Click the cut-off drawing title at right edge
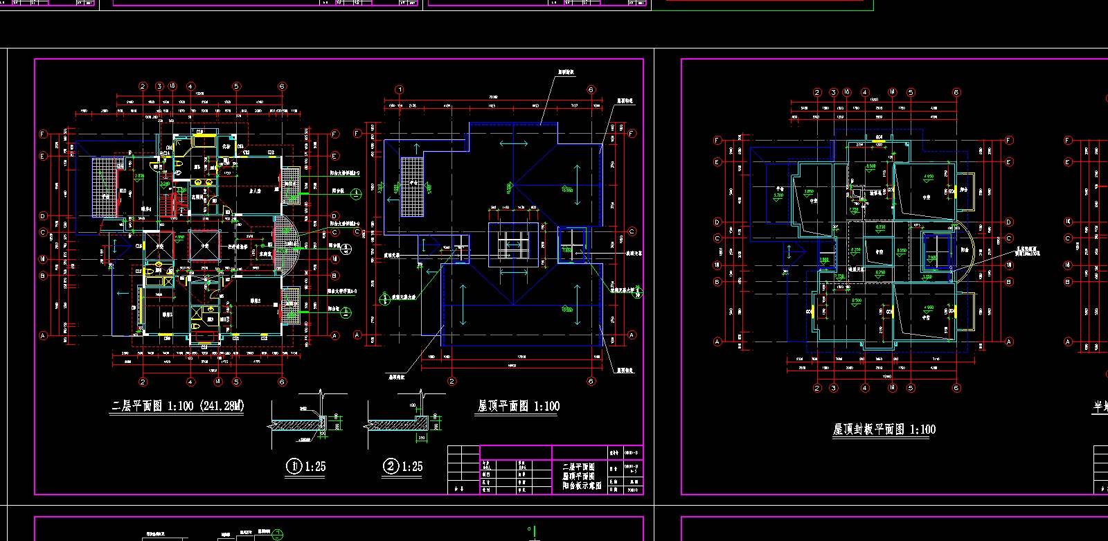The height and width of the screenshot is (541, 1108). click(1100, 407)
